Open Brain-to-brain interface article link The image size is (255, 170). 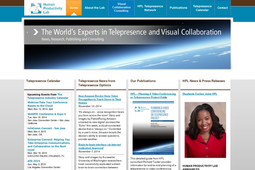point(99,146)
